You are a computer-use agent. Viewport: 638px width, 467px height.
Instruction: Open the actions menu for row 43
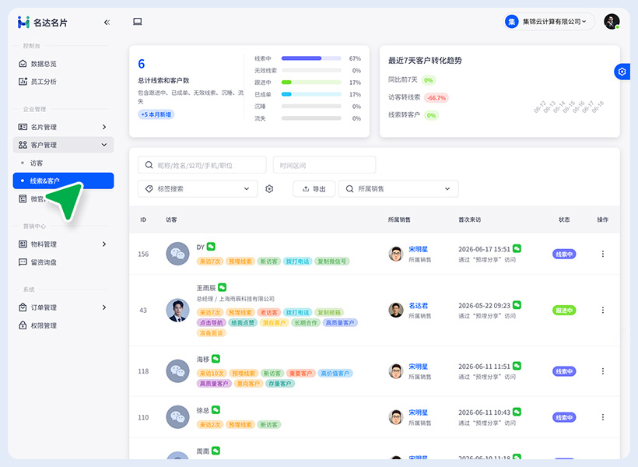[x=603, y=311]
